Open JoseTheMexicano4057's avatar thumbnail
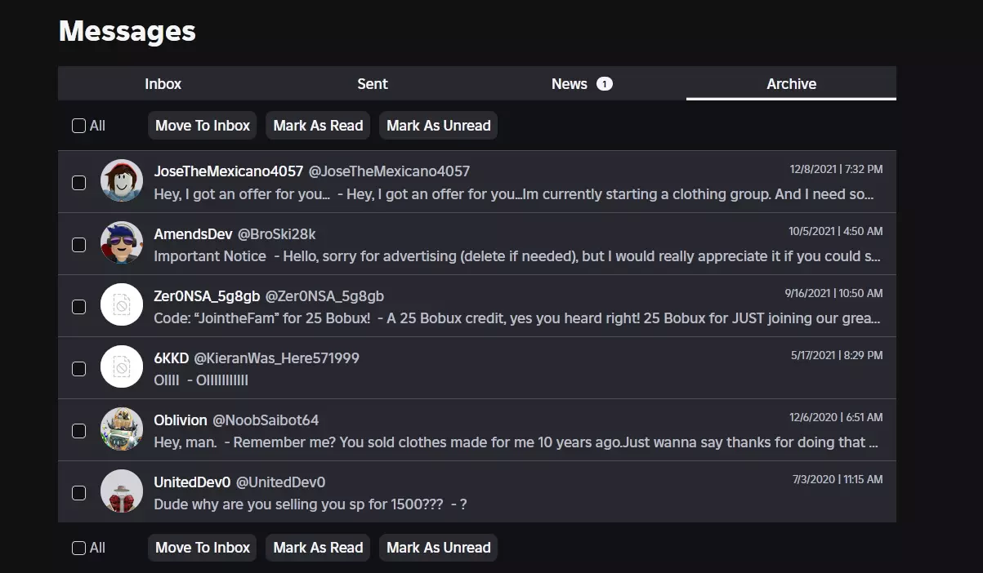Image resolution: width=983 pixels, height=573 pixels. click(x=122, y=181)
